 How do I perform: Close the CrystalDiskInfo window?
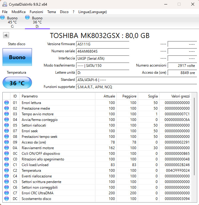(192, 4)
